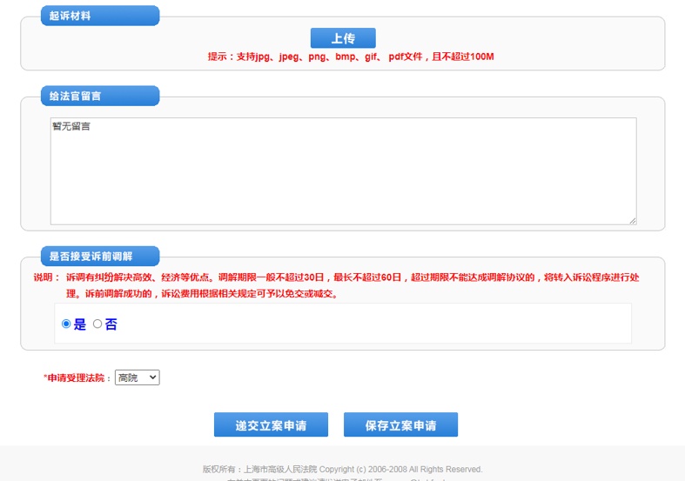Click inside the 给法官留言 message text area
Image resolution: width=685 pixels, height=481 pixels.
tap(343, 171)
